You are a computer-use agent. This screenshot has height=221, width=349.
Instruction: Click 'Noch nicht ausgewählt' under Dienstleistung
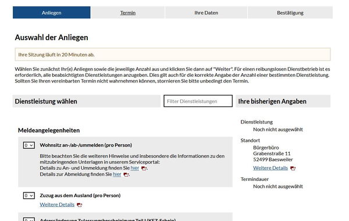point(278,129)
